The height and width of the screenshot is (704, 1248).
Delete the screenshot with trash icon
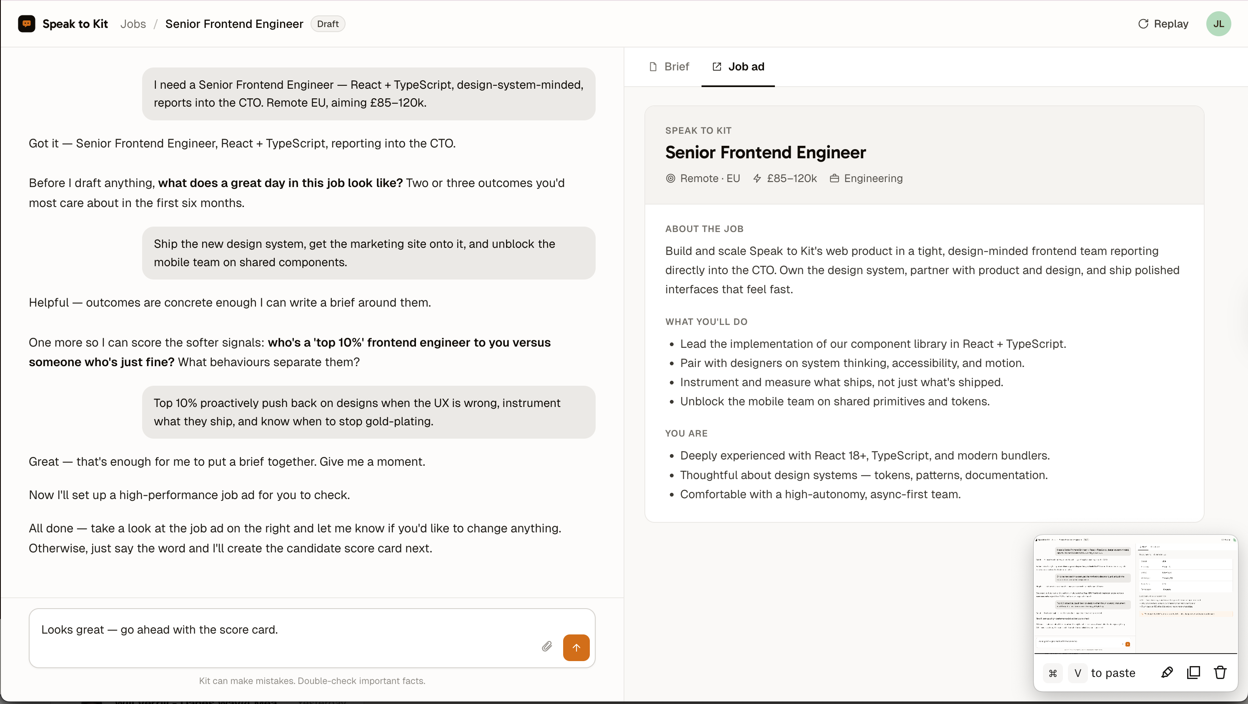(x=1220, y=673)
